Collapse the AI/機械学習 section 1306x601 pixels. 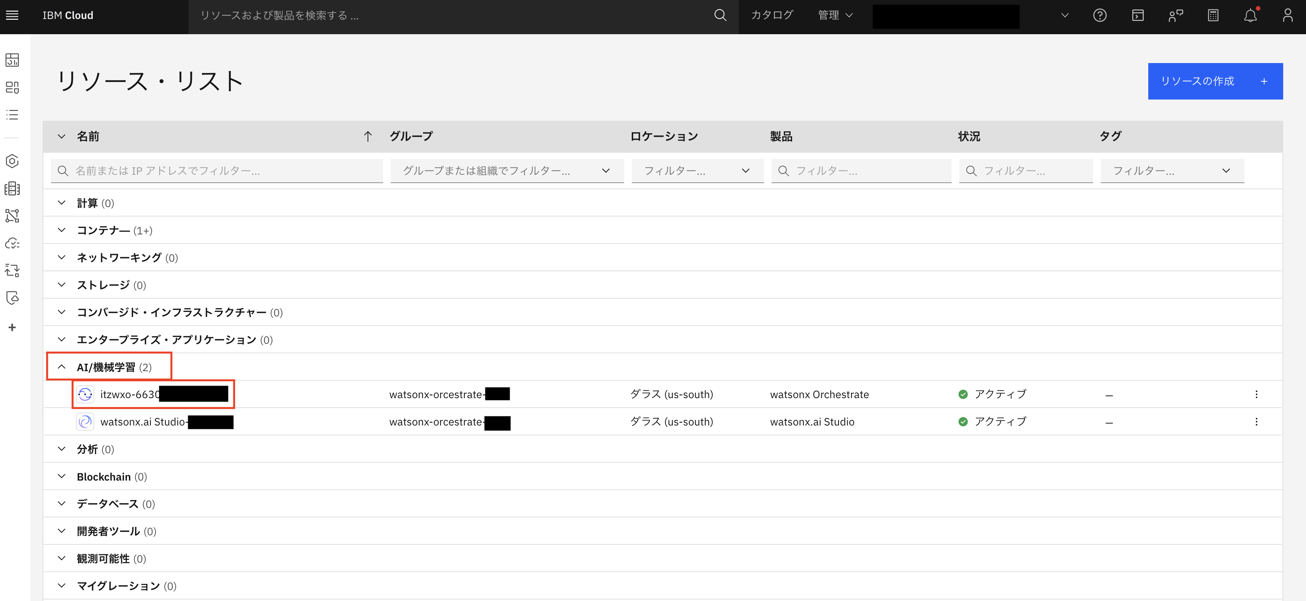[62, 367]
